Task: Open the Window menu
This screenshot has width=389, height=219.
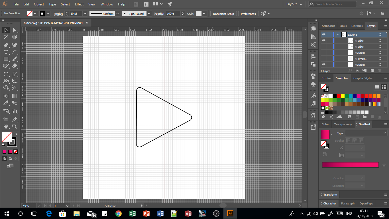Action: coord(107,4)
